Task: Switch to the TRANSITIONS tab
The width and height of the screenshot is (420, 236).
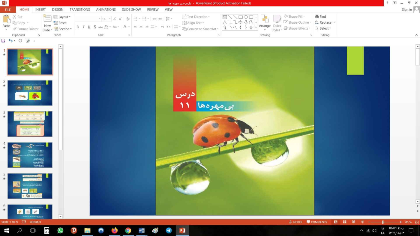Action: click(79, 10)
